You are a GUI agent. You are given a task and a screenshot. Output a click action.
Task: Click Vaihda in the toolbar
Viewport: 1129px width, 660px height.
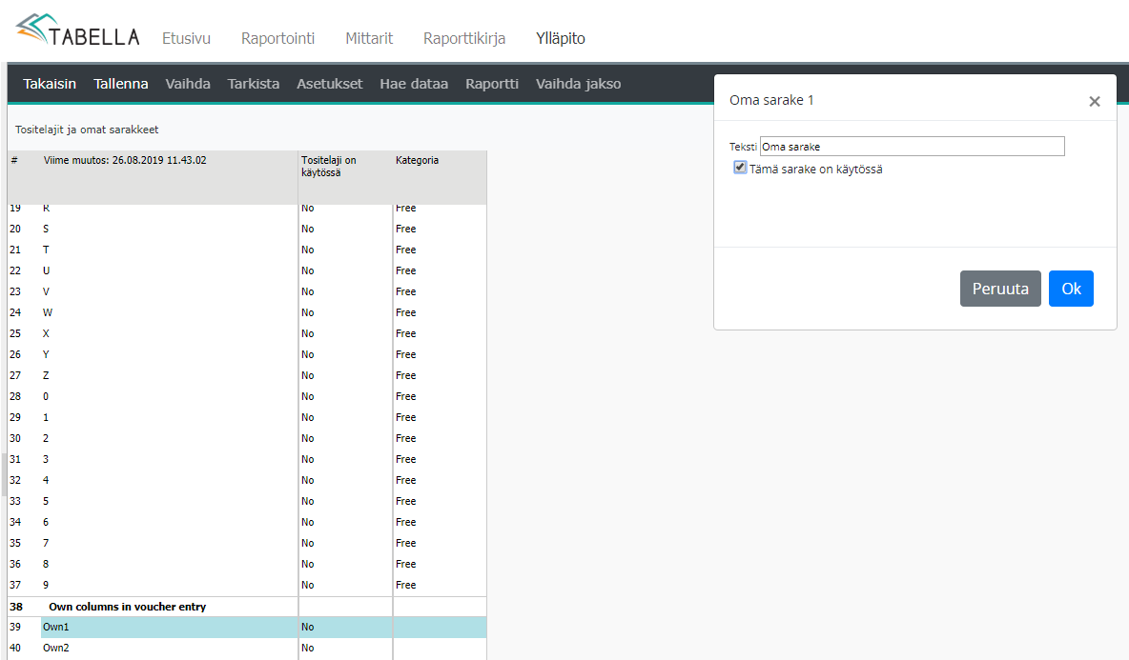point(188,84)
